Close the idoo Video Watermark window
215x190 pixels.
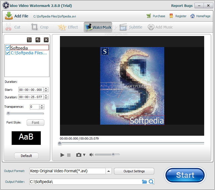click(208, 6)
